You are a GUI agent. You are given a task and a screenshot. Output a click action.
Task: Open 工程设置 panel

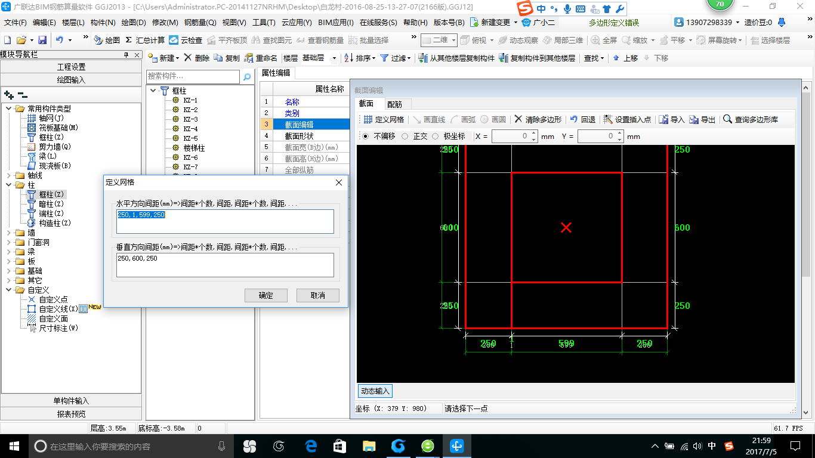(71, 66)
